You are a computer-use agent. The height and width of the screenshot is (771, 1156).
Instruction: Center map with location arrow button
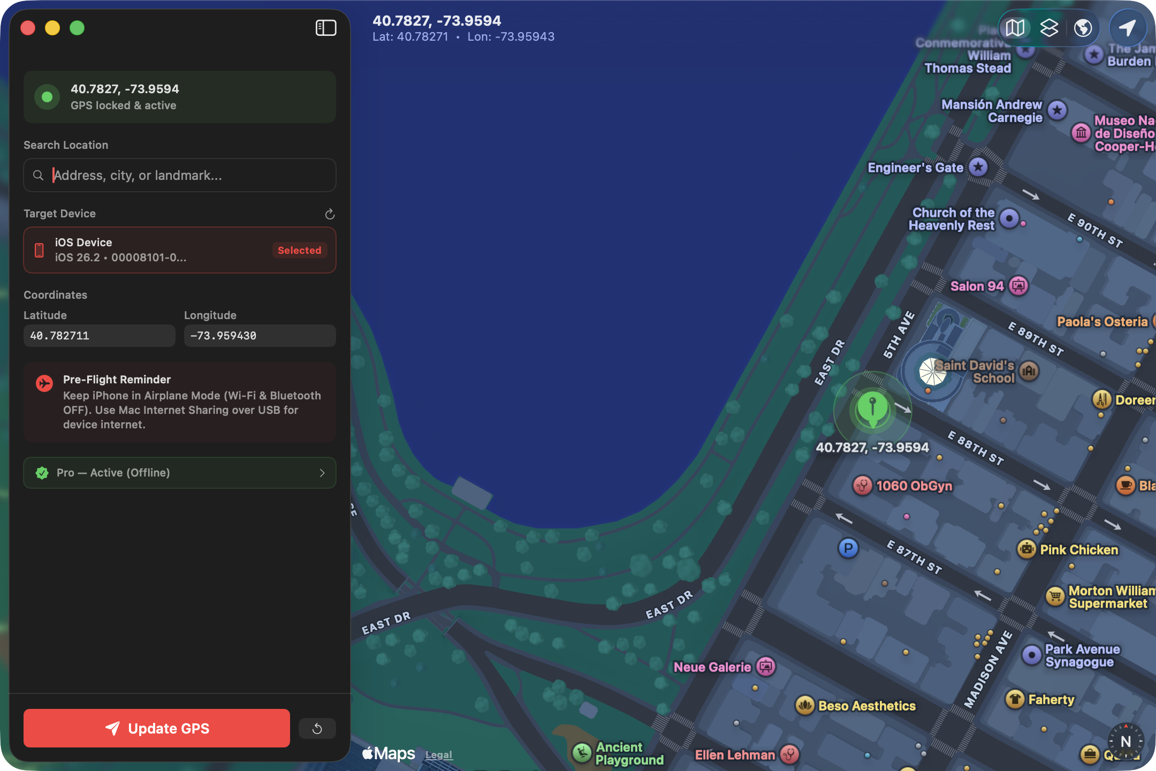pos(1128,28)
